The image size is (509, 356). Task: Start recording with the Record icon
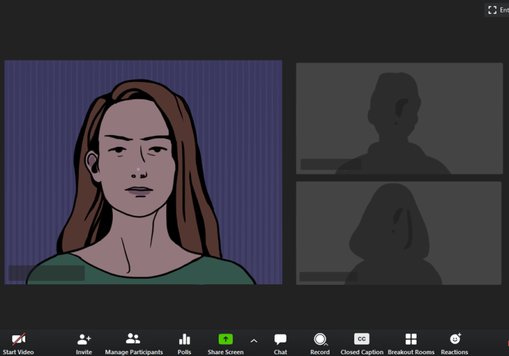click(320, 339)
